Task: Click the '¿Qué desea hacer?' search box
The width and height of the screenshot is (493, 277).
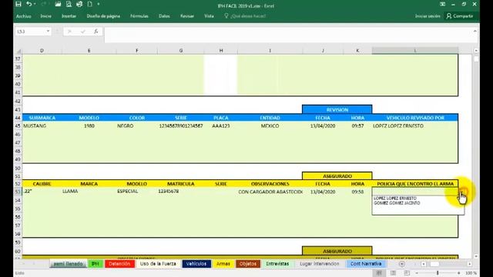Action: [x=245, y=16]
